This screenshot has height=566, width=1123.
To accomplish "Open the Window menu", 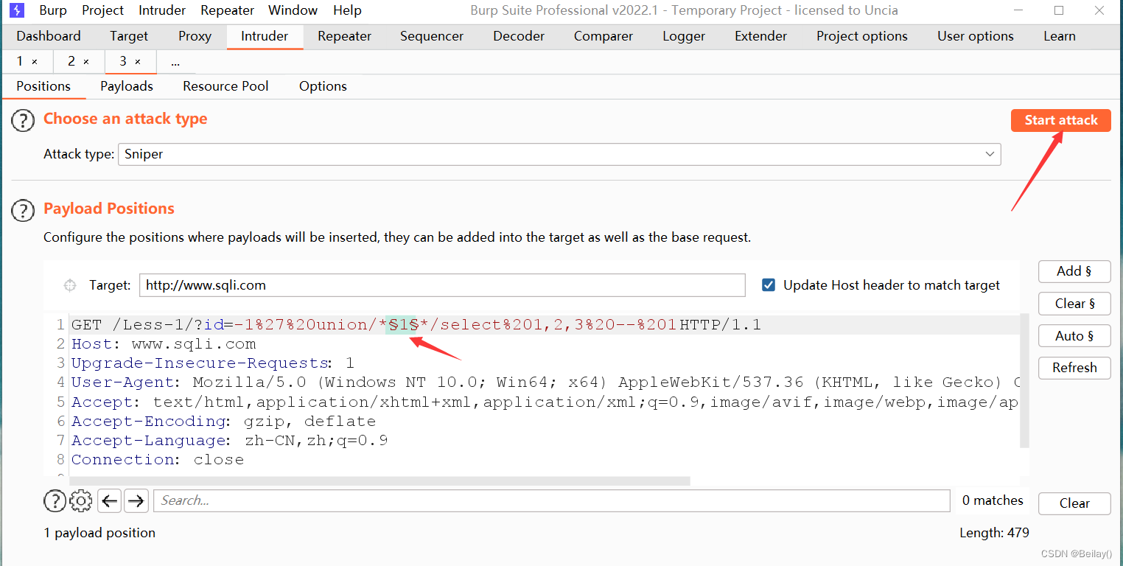I will [293, 10].
